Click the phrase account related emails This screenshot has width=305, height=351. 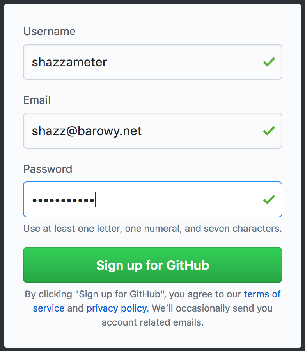pos(152,322)
